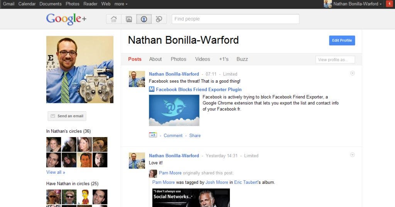Switch to the About tab

tap(155, 59)
